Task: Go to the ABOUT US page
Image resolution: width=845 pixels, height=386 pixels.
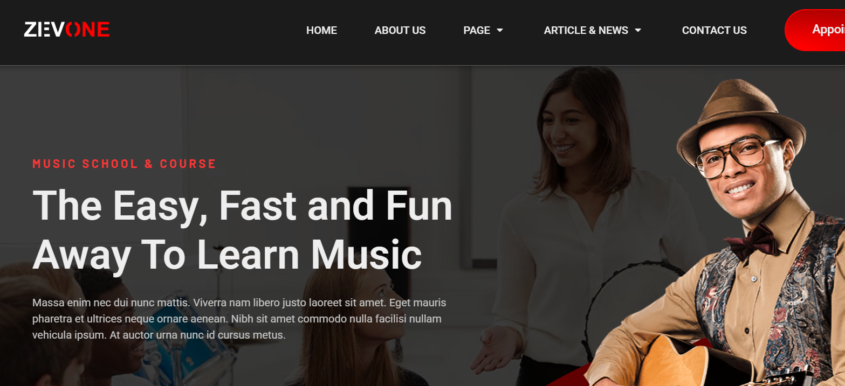Action: (x=400, y=31)
